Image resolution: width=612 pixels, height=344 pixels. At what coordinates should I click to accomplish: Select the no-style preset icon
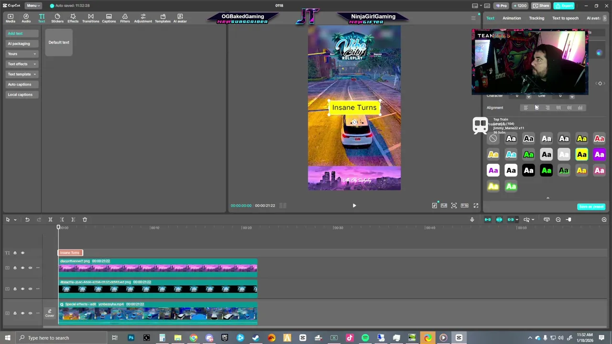tap(493, 139)
